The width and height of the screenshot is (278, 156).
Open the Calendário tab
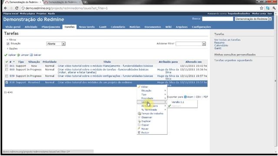tap(118, 27)
